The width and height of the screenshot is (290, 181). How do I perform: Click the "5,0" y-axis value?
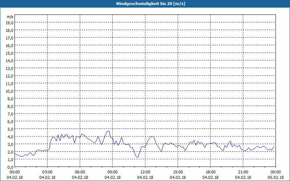point(10,129)
